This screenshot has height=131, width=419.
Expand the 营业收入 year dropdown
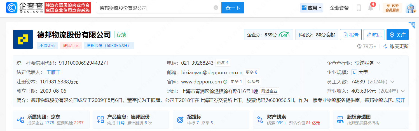[403, 91]
